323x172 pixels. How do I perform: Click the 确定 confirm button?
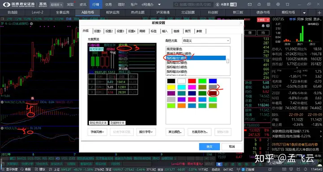[210, 147]
